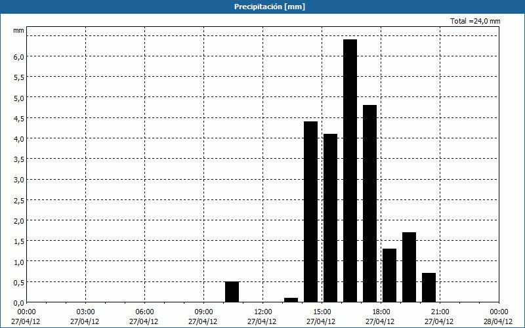This screenshot has height=328, width=525.
Task: Click the 2,0 y-axis label
Action: [19, 220]
